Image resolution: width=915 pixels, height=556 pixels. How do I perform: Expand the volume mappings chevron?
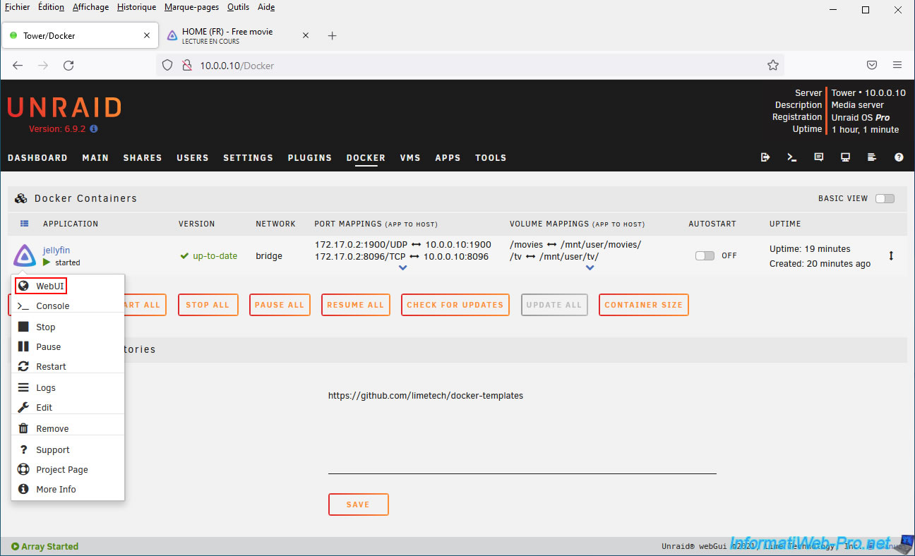click(590, 268)
